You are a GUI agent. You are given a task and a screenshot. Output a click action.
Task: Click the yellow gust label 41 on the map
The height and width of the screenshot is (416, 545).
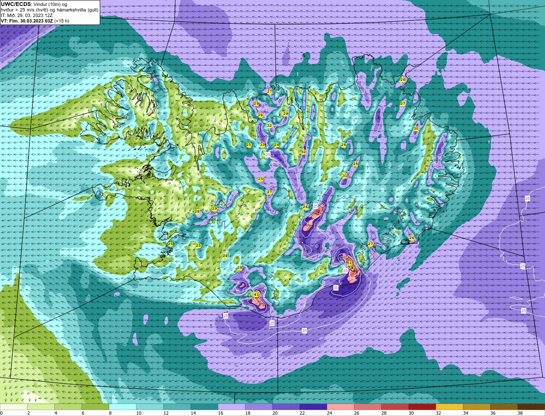pyautogui.click(x=256, y=294)
